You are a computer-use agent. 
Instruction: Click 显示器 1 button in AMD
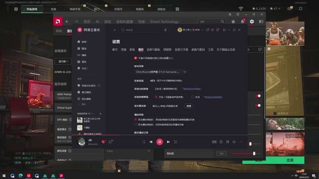click(63, 61)
